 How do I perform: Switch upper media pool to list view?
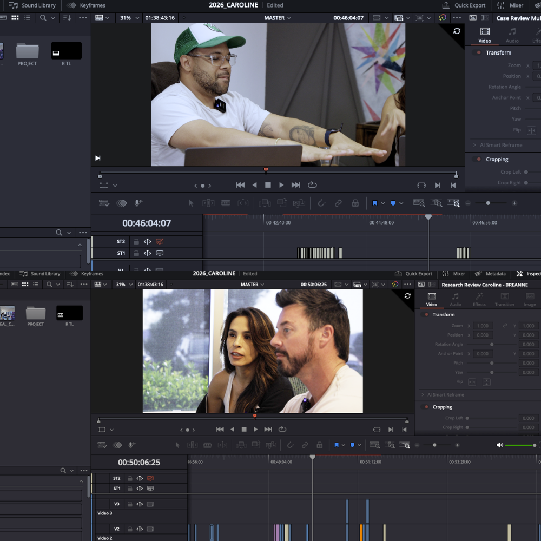point(27,18)
